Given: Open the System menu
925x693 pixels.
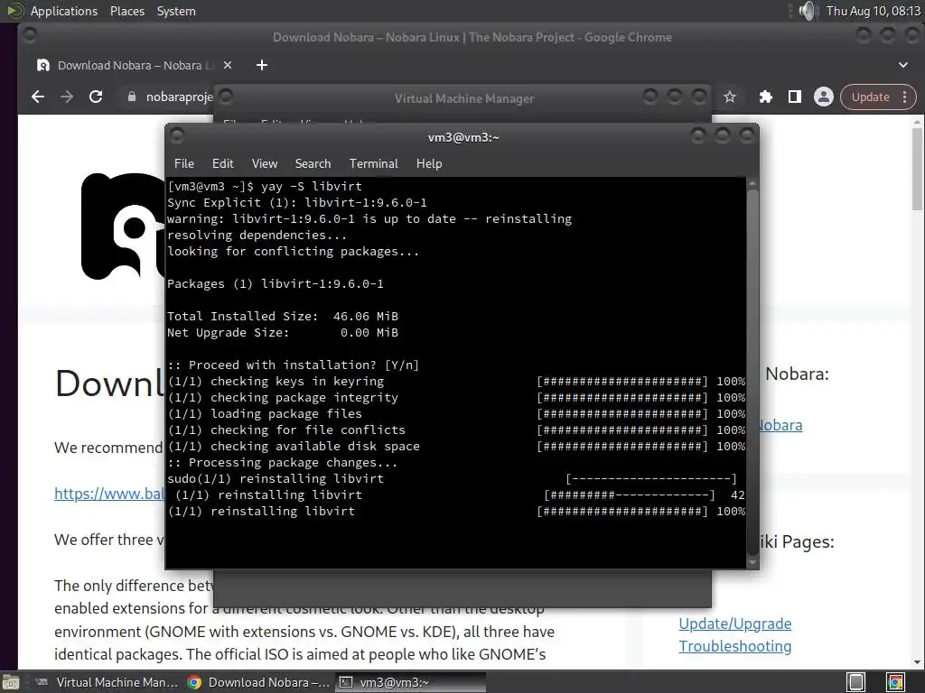Looking at the screenshot, I should (176, 11).
